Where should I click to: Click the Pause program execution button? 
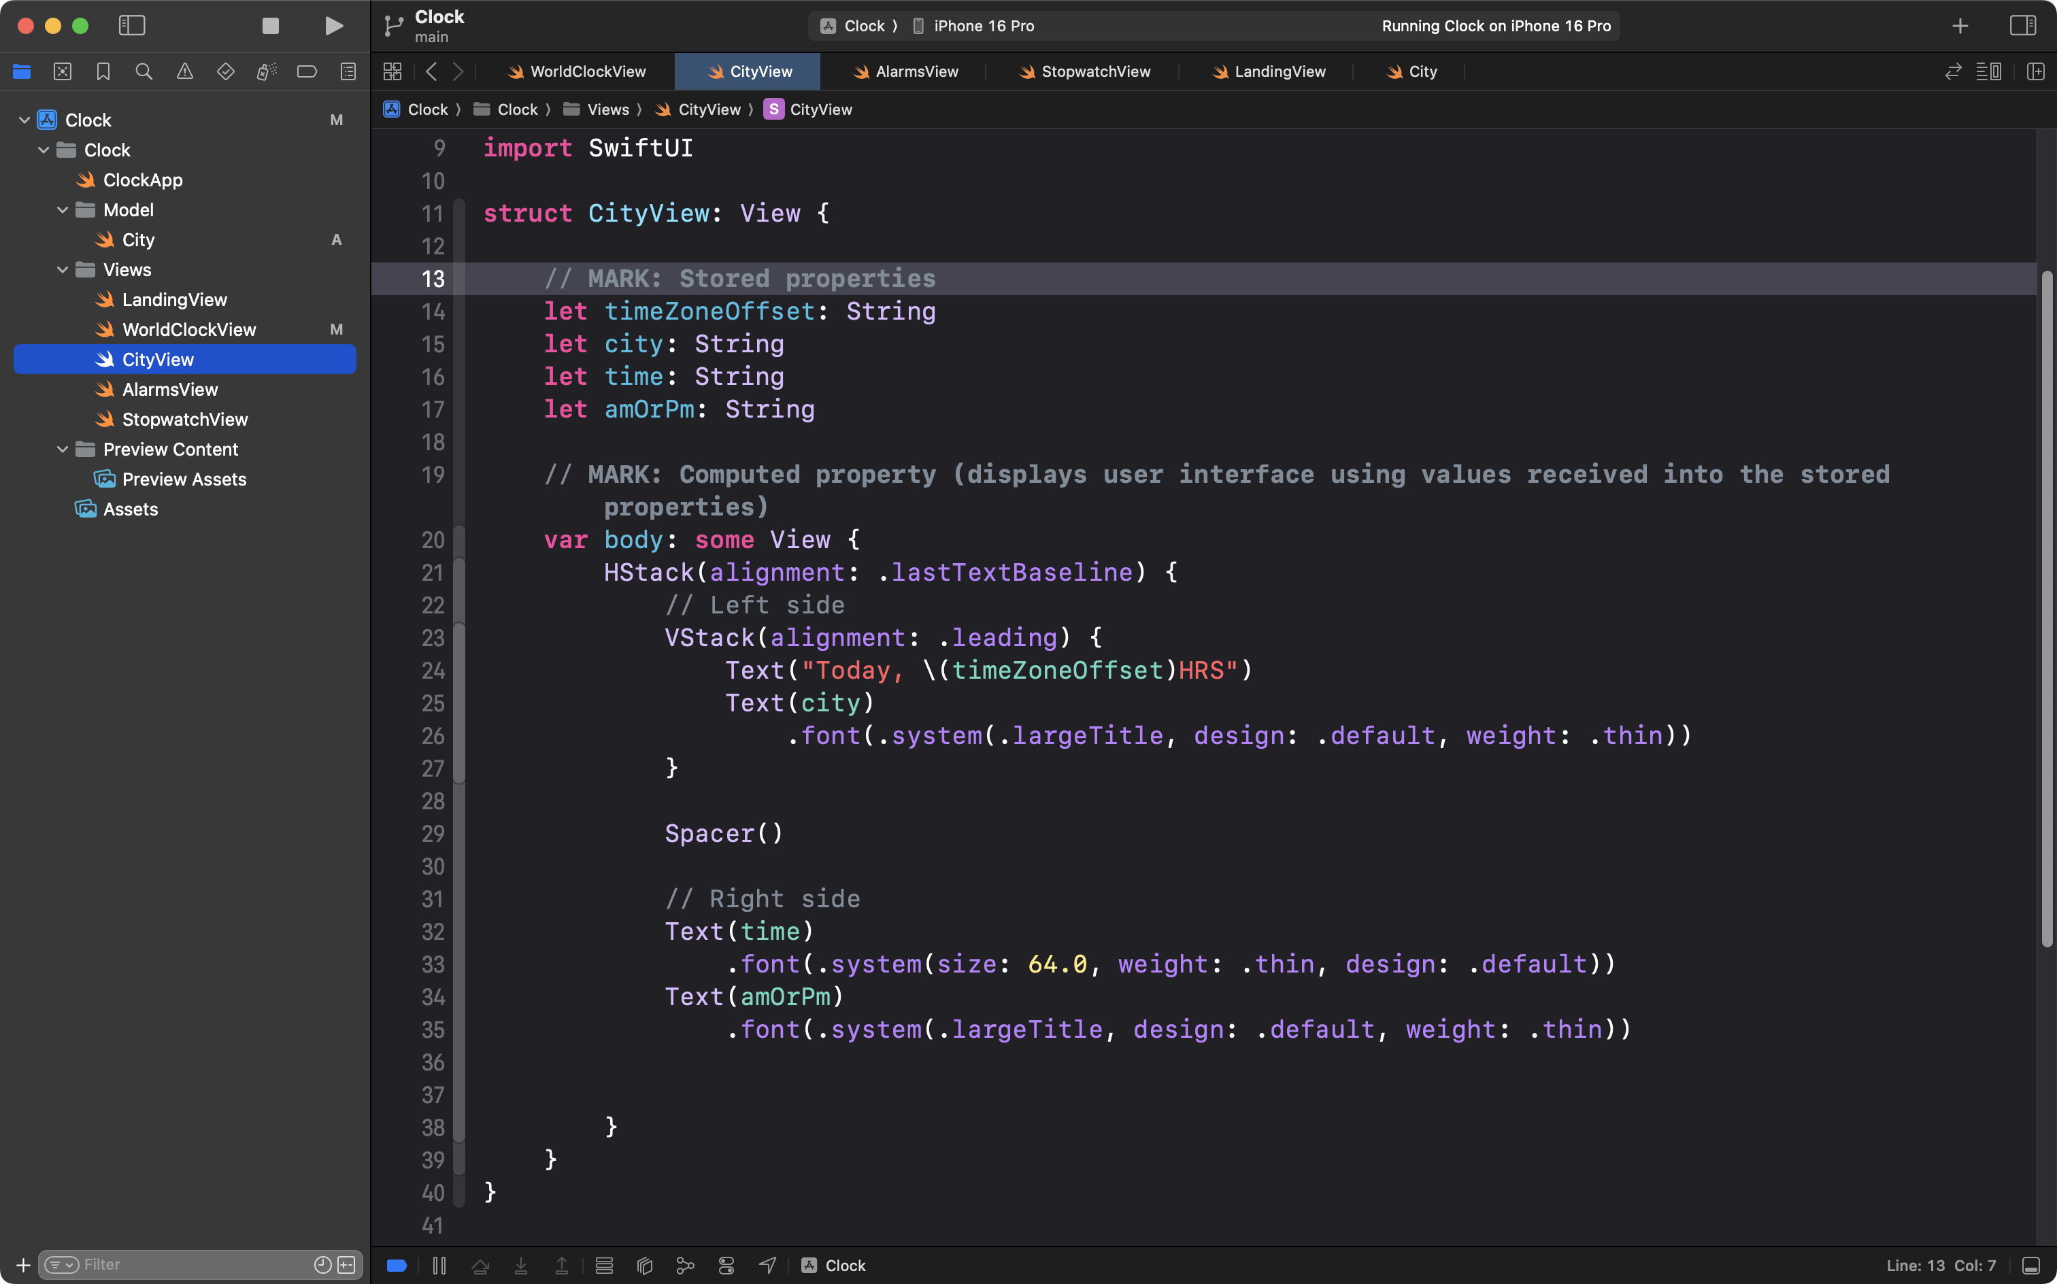439,1266
